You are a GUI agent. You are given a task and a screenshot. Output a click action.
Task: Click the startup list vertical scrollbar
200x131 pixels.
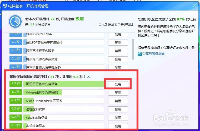(133, 49)
